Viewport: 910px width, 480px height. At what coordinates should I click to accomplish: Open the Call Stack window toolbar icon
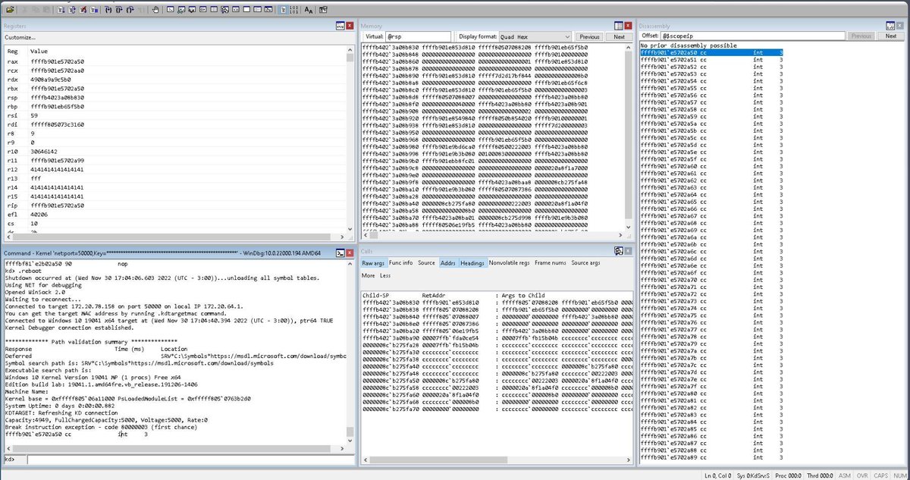coord(224,9)
